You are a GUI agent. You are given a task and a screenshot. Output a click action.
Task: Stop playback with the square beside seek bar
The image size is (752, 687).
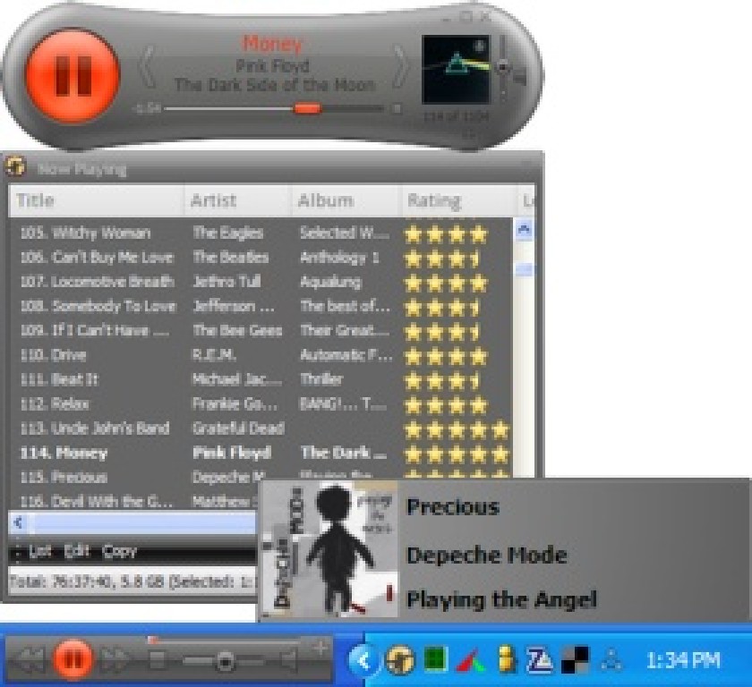tap(396, 109)
